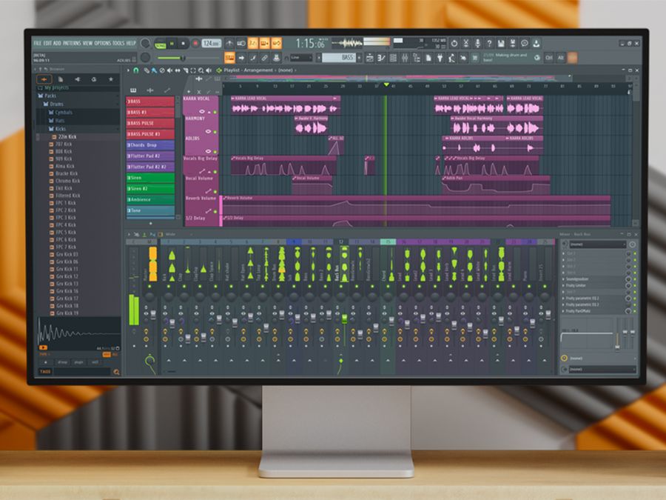The image size is (666, 500).
Task: Mute the ADLIBS track green light
Action: (215, 151)
